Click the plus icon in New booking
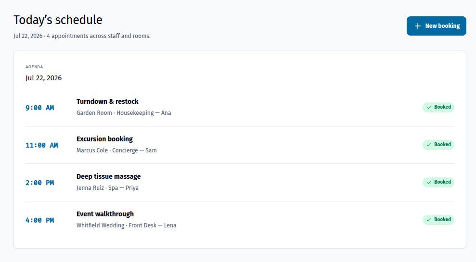The image size is (476, 262). (418, 26)
